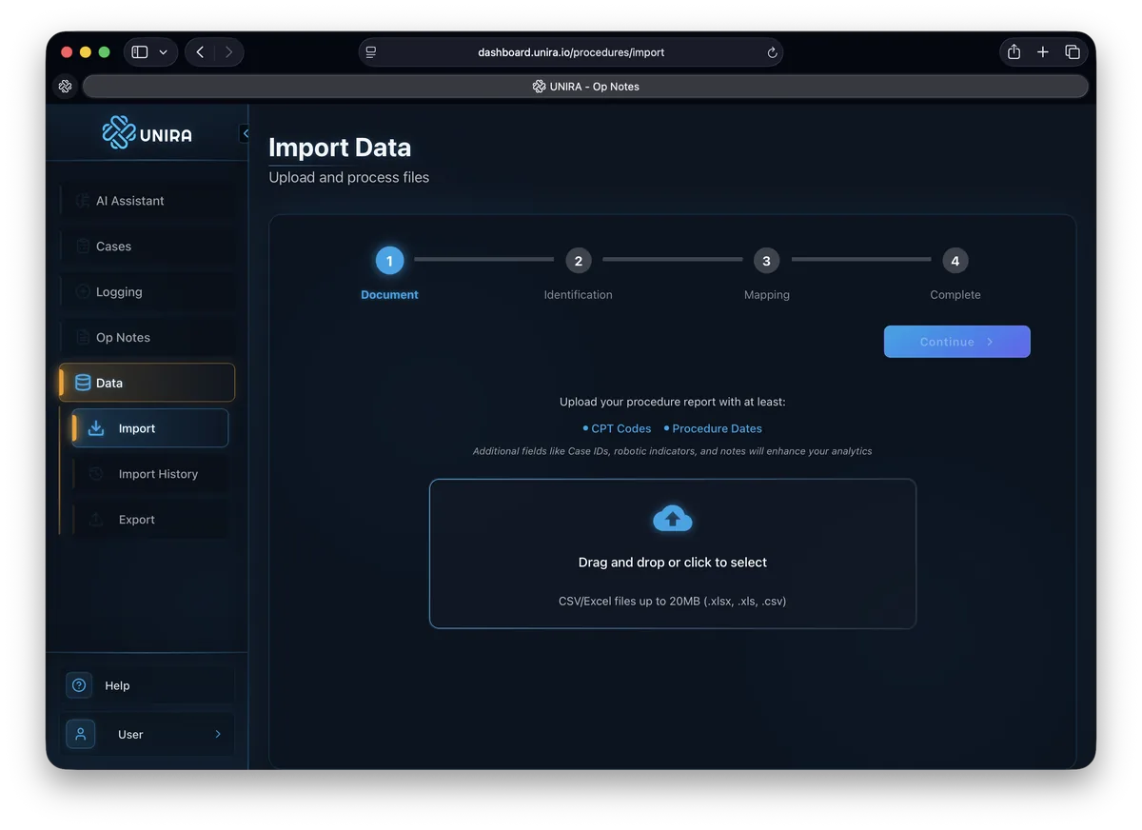Open Help from the sidebar bottom
Image resolution: width=1142 pixels, height=830 pixels.
pyautogui.click(x=148, y=685)
